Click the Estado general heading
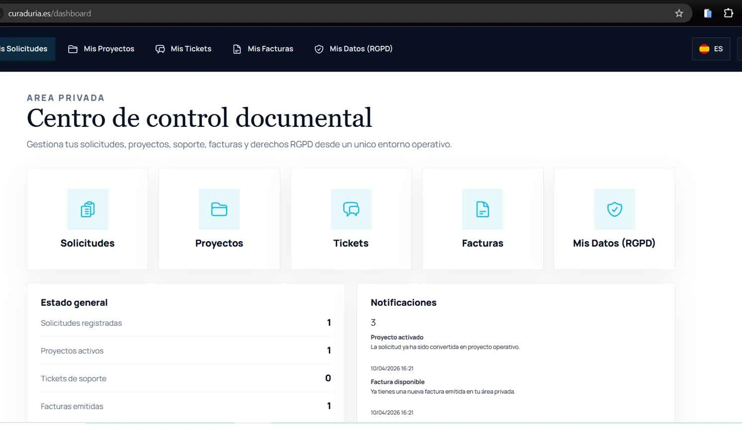 click(x=74, y=302)
